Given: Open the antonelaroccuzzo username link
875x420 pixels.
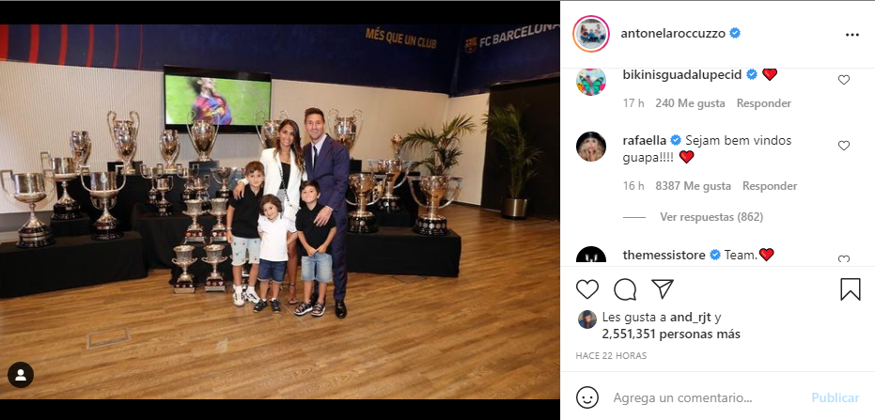Looking at the screenshot, I should [673, 34].
